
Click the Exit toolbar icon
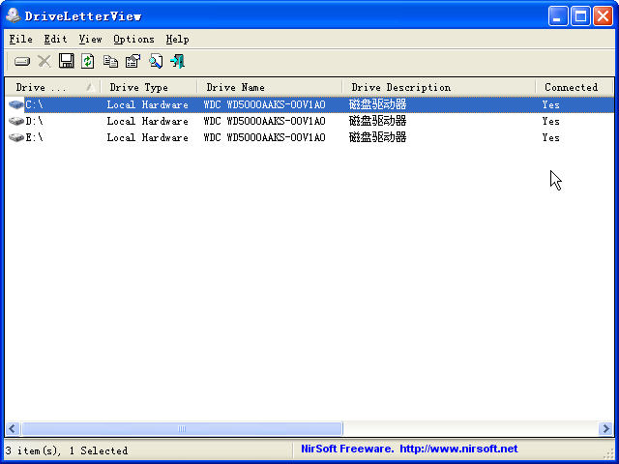coord(177,61)
